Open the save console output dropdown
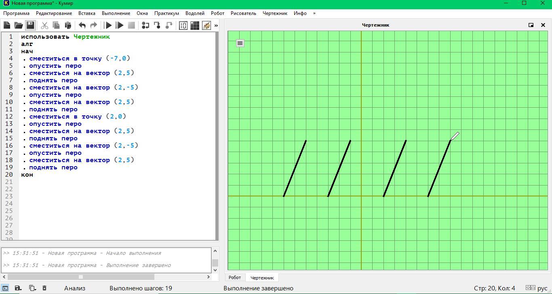This screenshot has height=294, width=552. click(18, 288)
